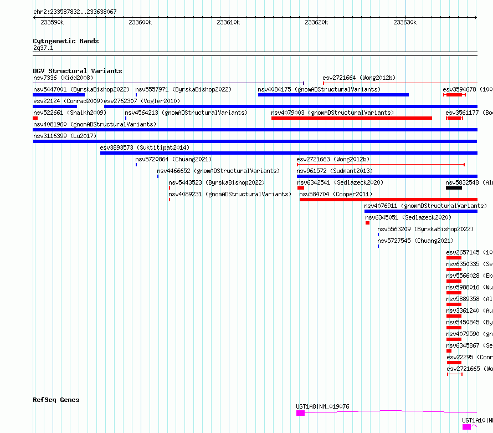This screenshot has width=493, height=433.
Task: Open esv2721663 (Wong2012b) variant label
Action: click(x=333, y=159)
